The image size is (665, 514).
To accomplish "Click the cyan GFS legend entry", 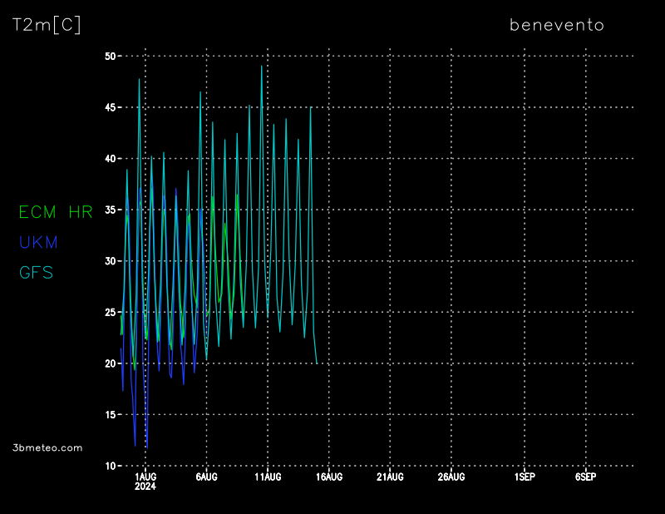I will tap(36, 272).
